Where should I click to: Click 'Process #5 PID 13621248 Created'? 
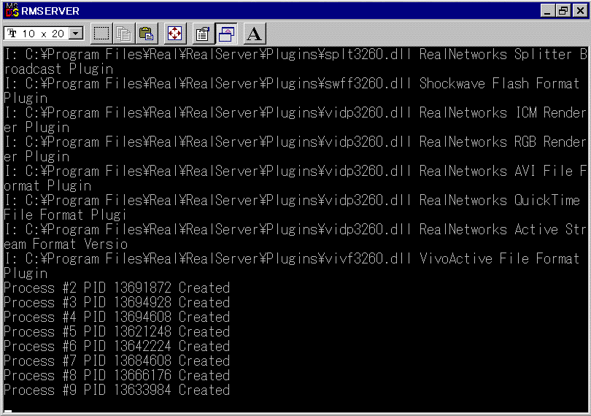click(x=117, y=331)
